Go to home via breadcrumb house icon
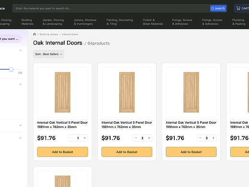Screen dimensions: 249x187 (x=34, y=34)
